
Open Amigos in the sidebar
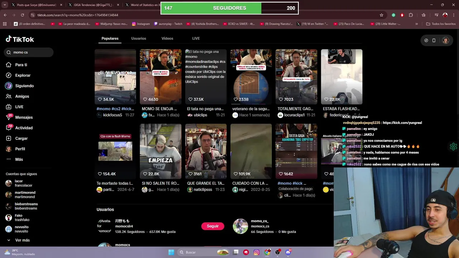[x=22, y=96]
